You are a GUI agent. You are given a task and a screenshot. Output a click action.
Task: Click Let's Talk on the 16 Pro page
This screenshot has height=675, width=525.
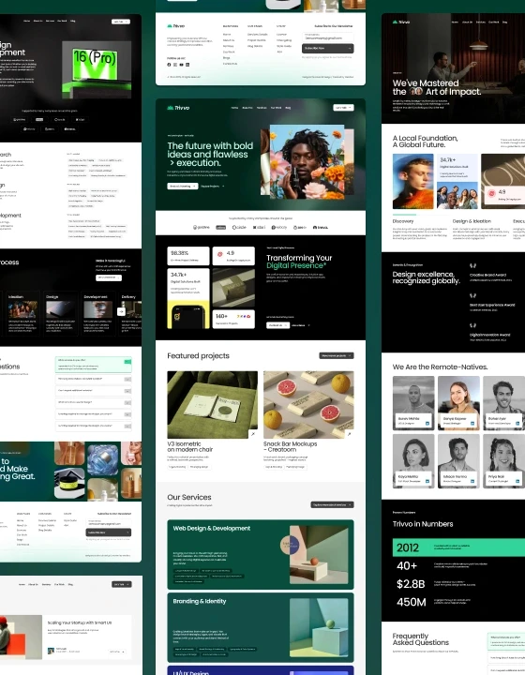point(121,21)
